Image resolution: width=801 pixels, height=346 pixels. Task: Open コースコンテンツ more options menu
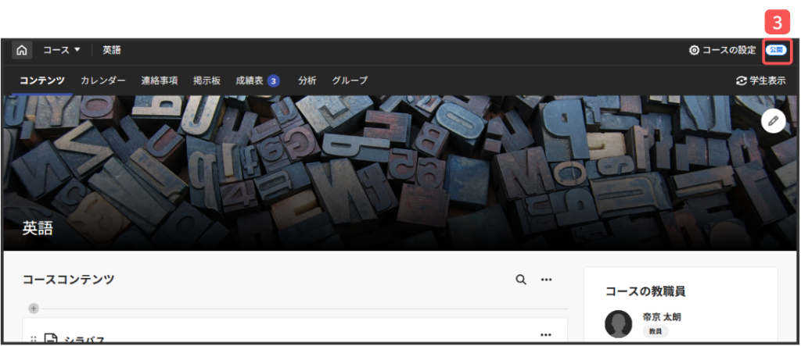(x=547, y=280)
